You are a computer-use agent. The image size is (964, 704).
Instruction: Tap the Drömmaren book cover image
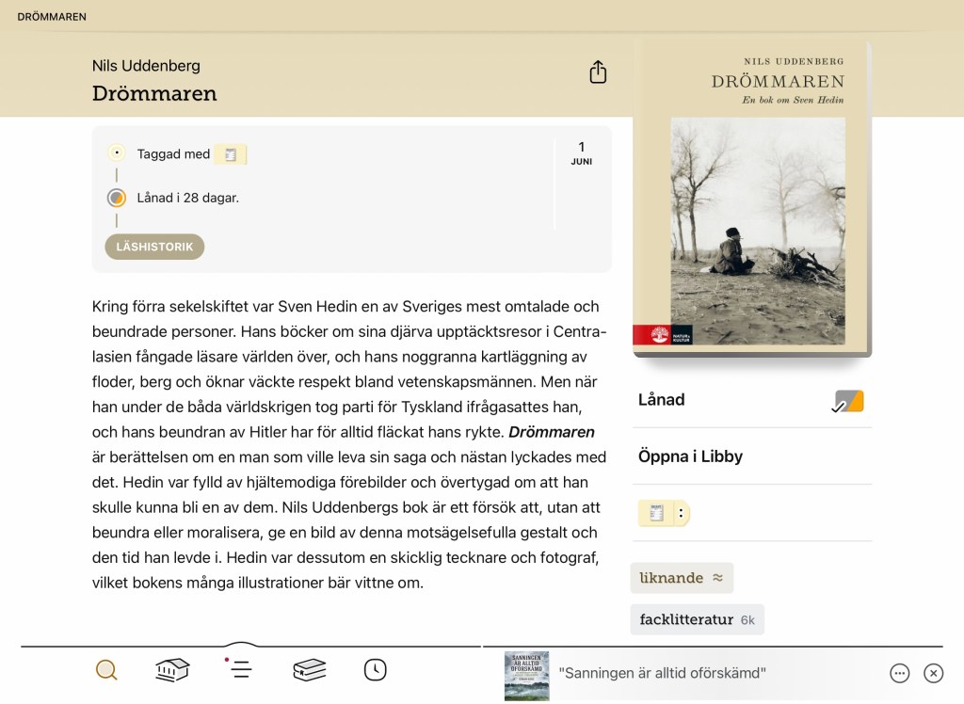(751, 198)
